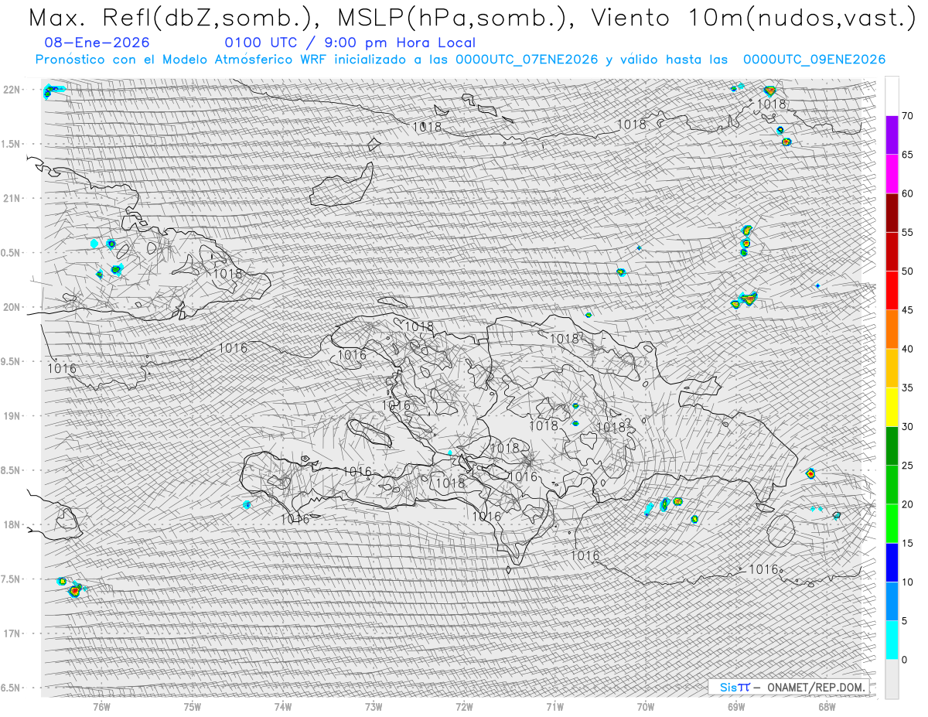Click the '69W' longitude label

[736, 706]
